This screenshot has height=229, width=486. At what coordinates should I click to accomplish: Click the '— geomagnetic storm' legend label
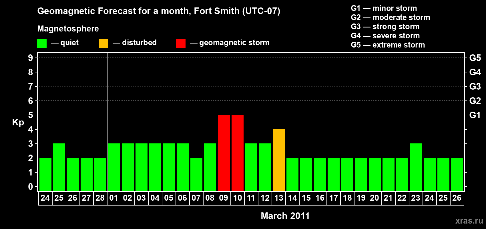tap(230, 43)
